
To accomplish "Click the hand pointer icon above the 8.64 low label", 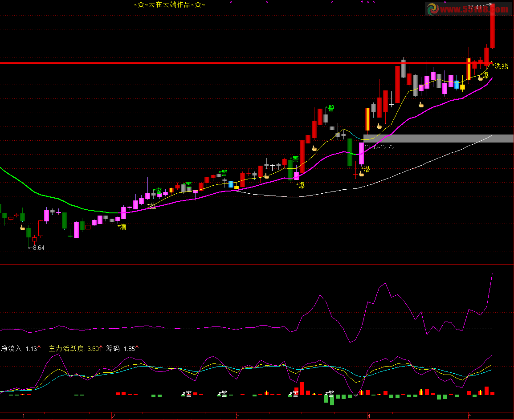I will click(x=23, y=228).
